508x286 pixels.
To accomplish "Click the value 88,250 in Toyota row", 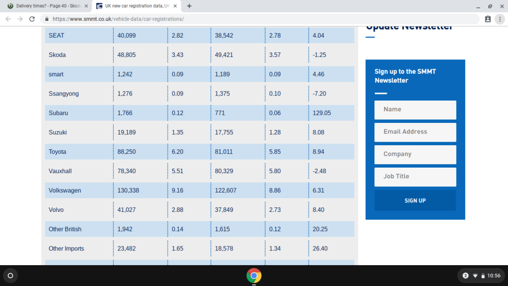I will pos(126,152).
